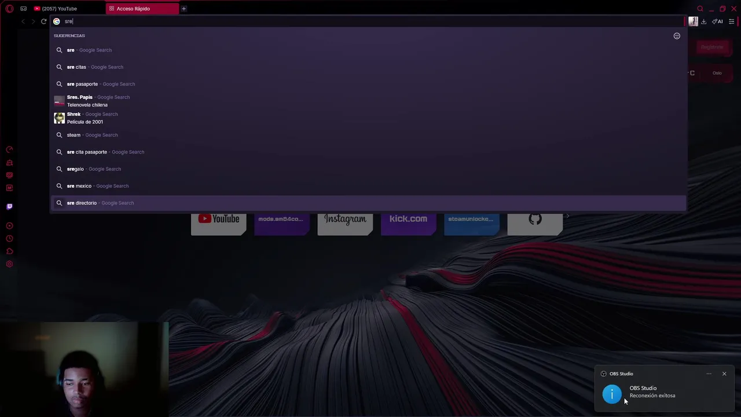Open Settings gear sidebar icon
Screen dimensions: 741x417
coord(9,264)
